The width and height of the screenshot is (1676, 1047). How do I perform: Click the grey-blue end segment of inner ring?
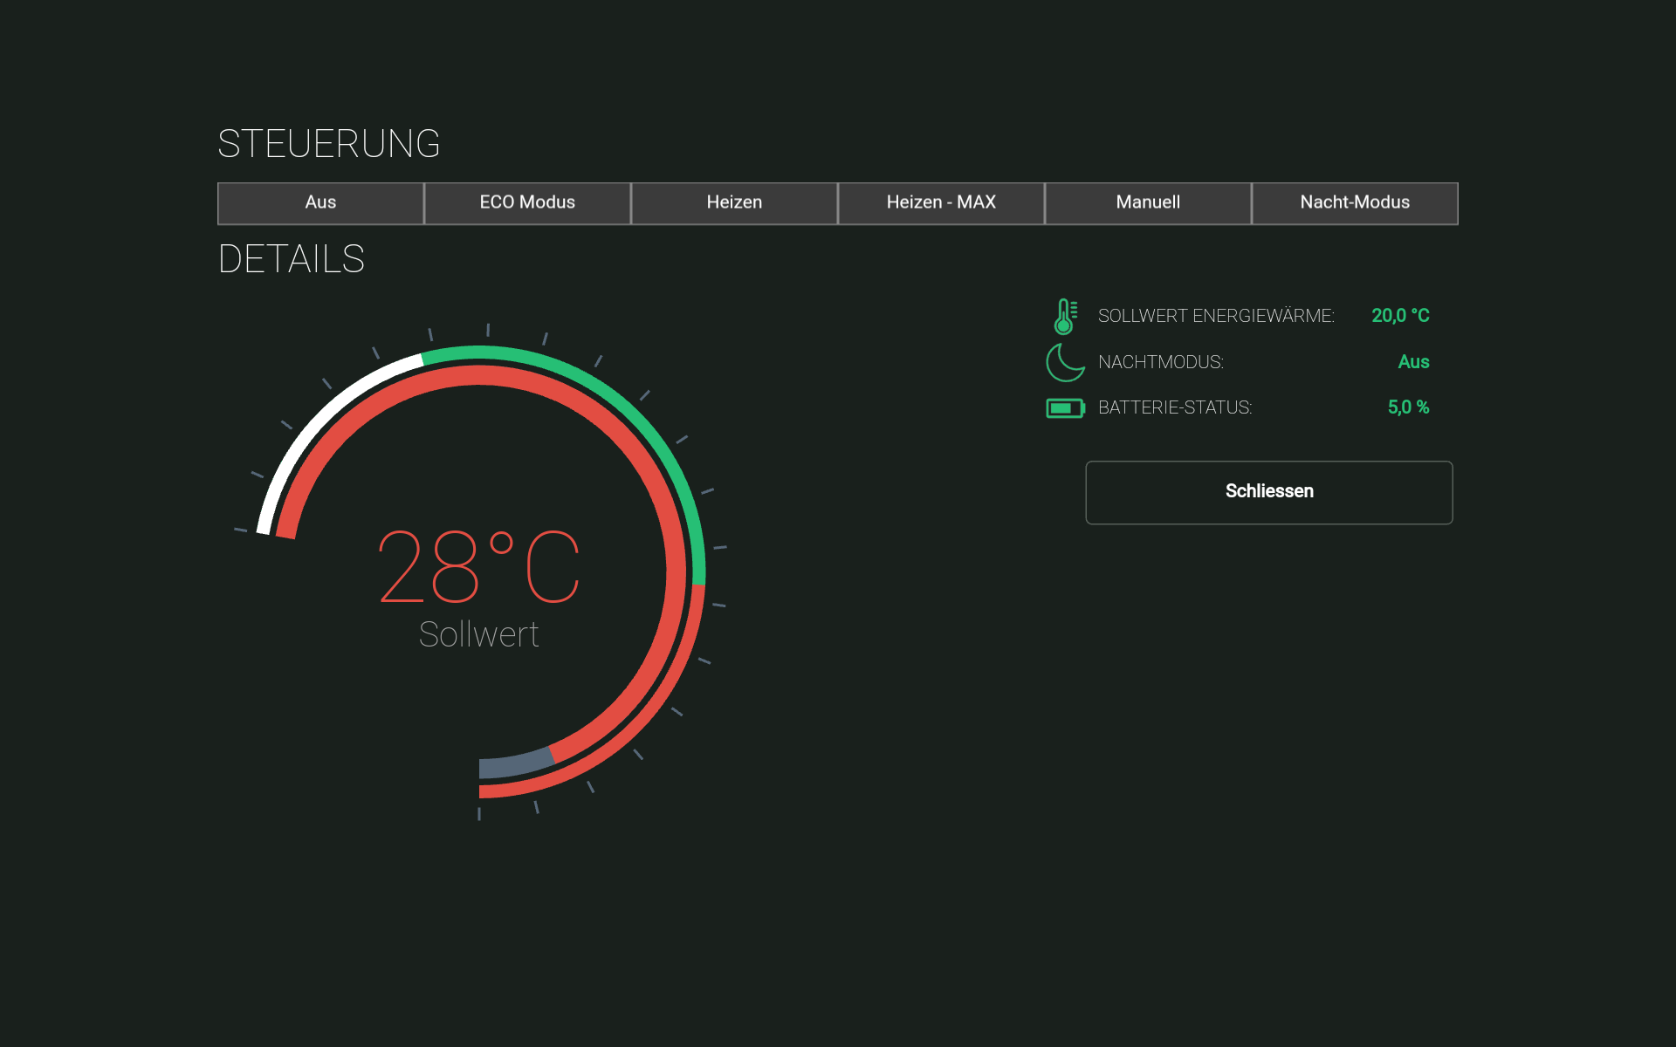pos(513,763)
